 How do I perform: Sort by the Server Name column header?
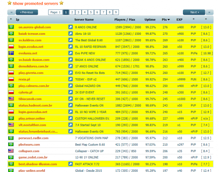84,20
